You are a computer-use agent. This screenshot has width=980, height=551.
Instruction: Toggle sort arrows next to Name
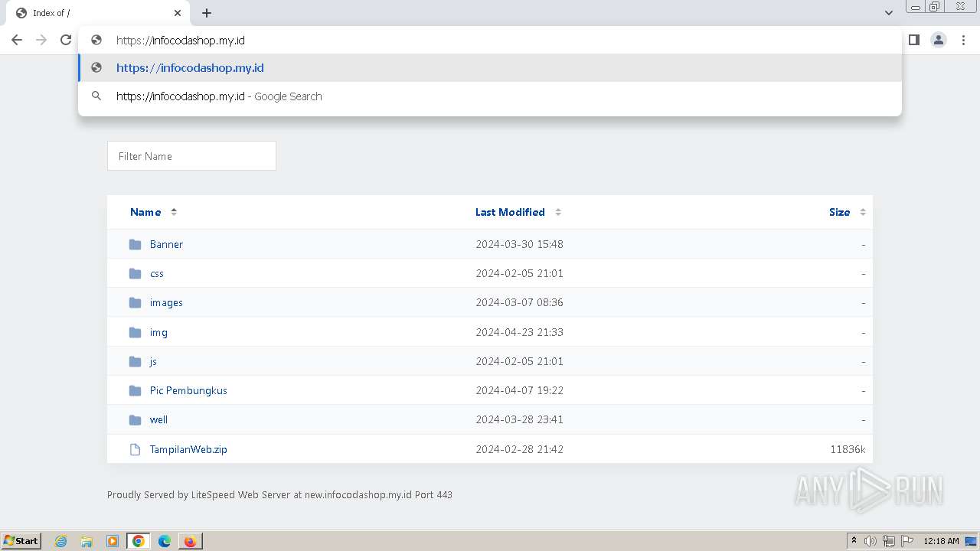click(x=174, y=212)
